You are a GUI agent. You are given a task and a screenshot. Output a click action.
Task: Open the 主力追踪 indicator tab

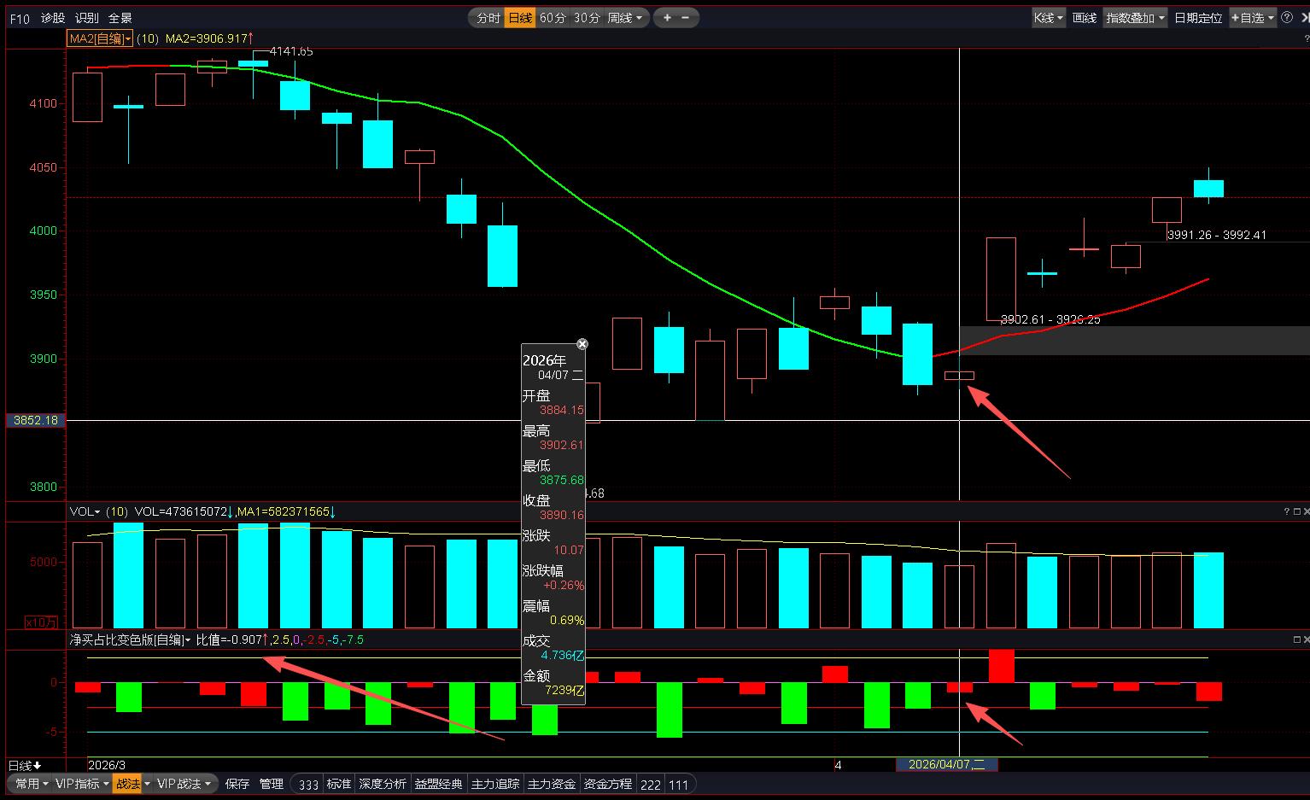pos(495,784)
